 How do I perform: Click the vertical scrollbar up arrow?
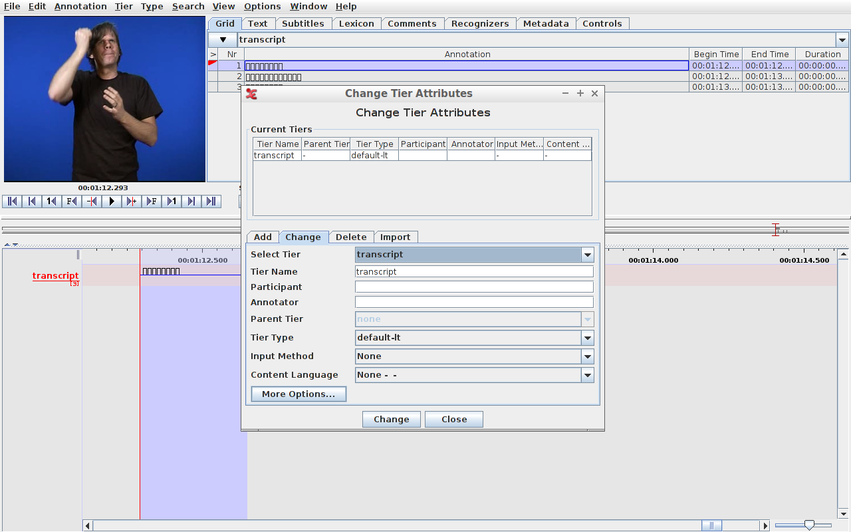coord(844,254)
